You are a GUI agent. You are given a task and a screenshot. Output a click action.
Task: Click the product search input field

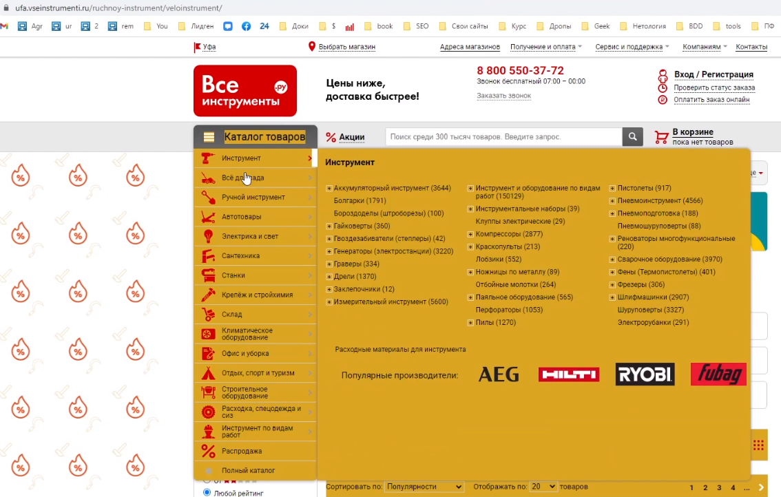[503, 137]
